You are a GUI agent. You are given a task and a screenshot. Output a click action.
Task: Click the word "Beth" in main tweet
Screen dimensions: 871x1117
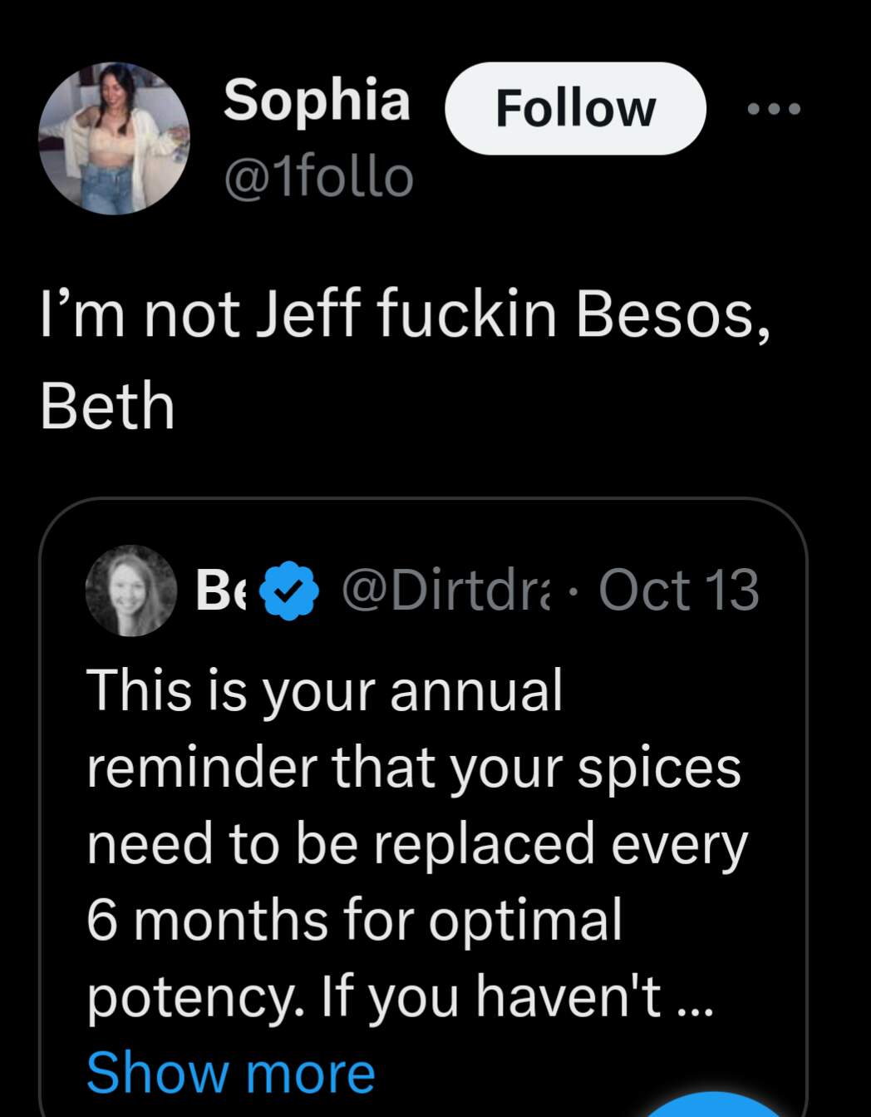pyautogui.click(x=107, y=408)
